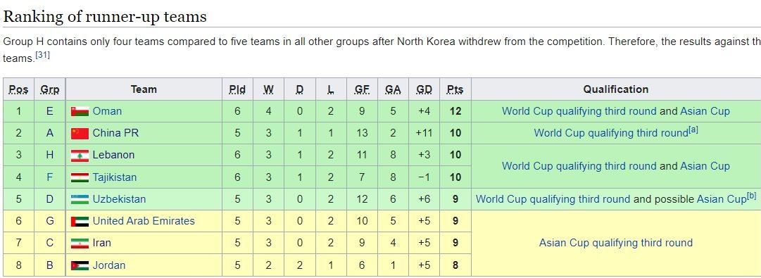Image resolution: width=761 pixels, height=278 pixels.
Task: Open reference footnote 31
Action: (x=43, y=56)
